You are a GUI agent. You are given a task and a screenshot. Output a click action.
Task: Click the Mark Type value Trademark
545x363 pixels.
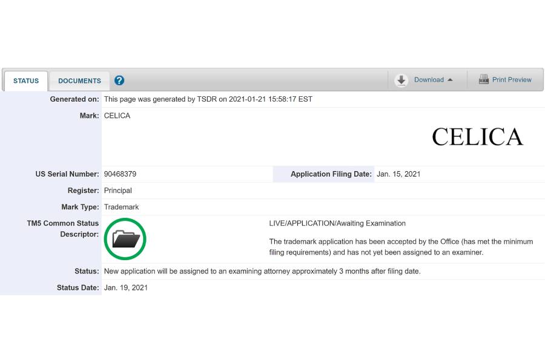121,207
